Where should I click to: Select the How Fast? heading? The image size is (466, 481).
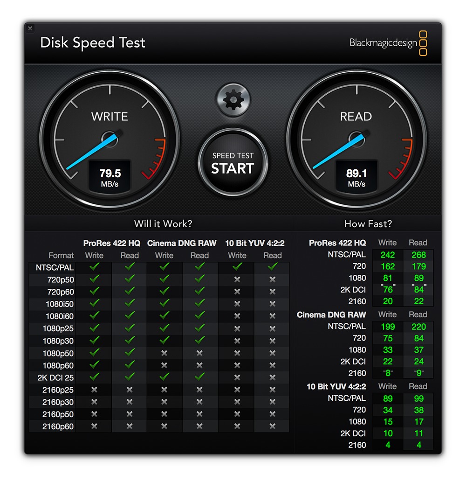(x=368, y=223)
